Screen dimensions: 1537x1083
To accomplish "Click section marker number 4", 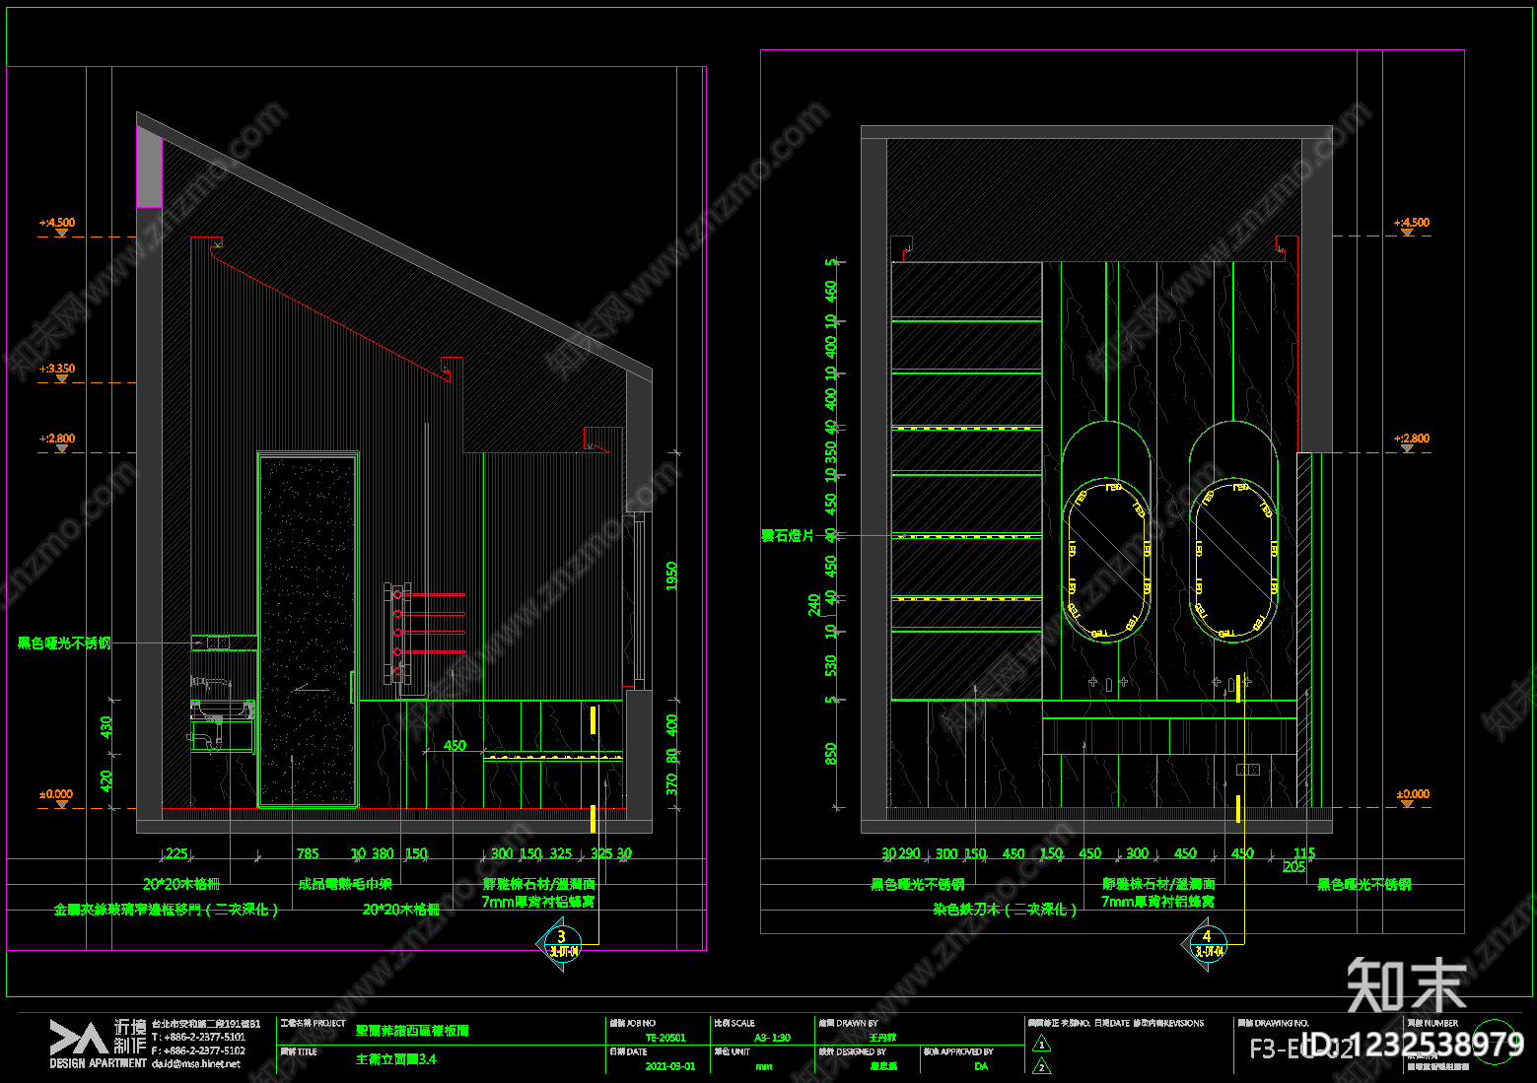I will pos(1207,944).
